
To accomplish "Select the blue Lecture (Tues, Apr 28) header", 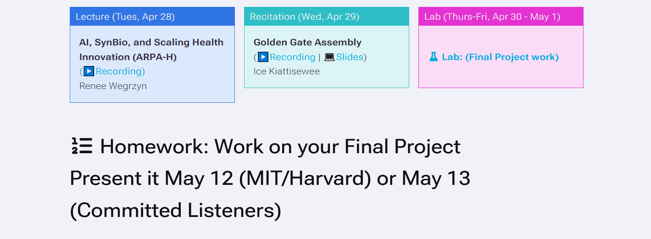I will click(152, 17).
